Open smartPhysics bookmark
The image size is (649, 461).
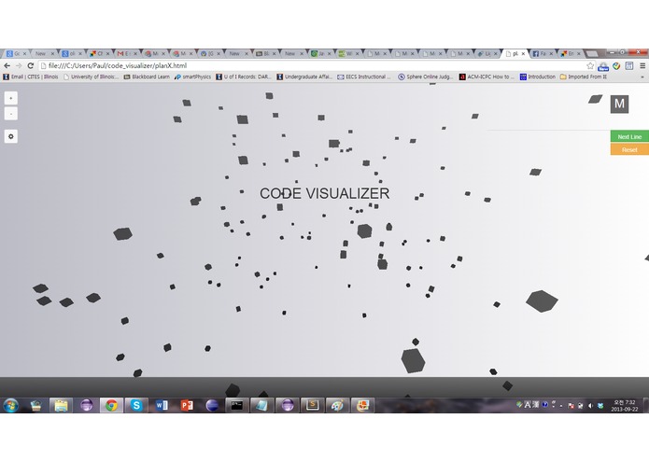point(193,77)
